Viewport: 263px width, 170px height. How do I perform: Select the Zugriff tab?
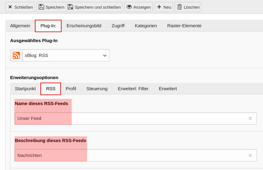(118, 26)
